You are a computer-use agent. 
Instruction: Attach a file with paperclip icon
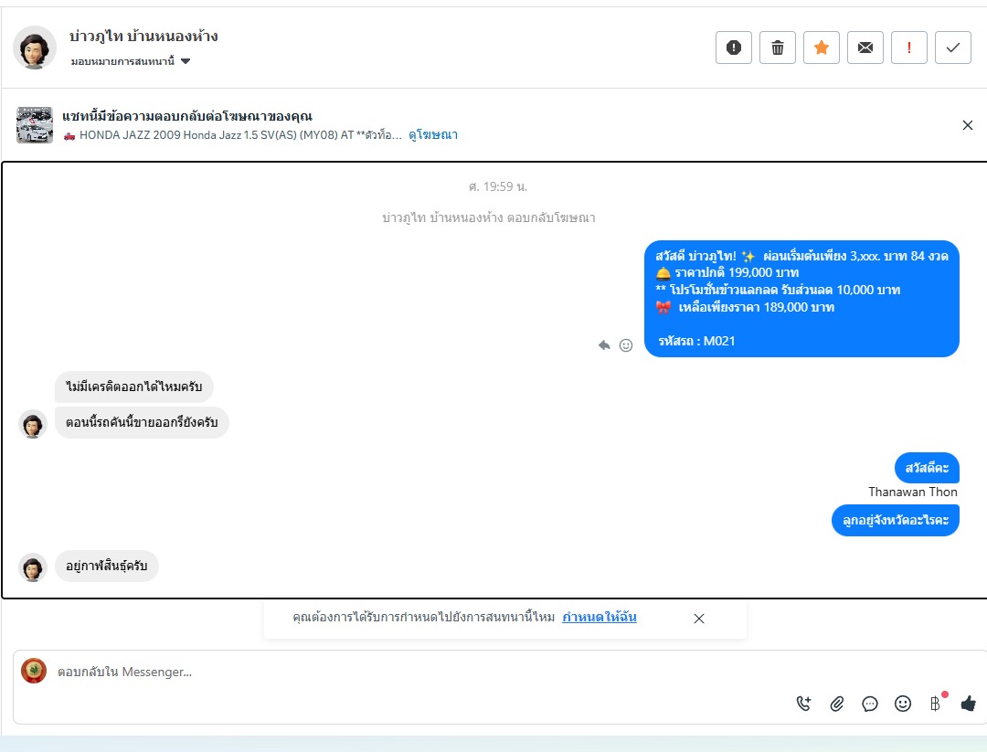point(836,704)
